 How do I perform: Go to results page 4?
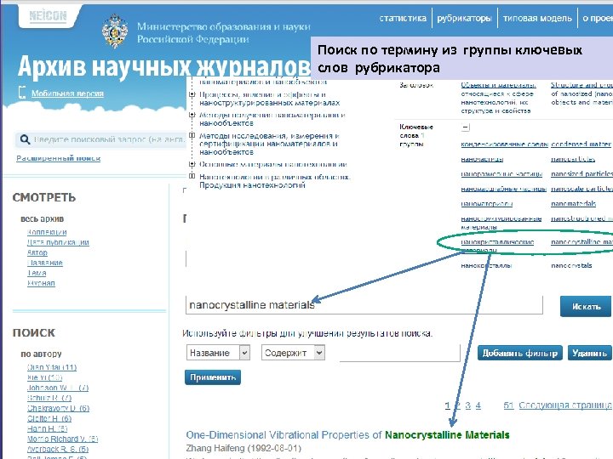(478, 405)
